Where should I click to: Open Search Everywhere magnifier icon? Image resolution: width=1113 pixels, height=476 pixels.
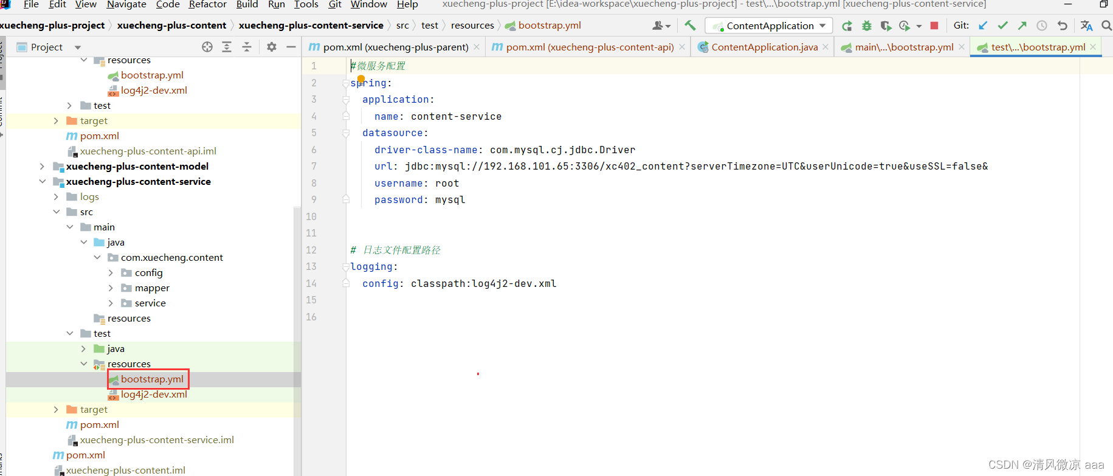pyautogui.click(x=1106, y=26)
